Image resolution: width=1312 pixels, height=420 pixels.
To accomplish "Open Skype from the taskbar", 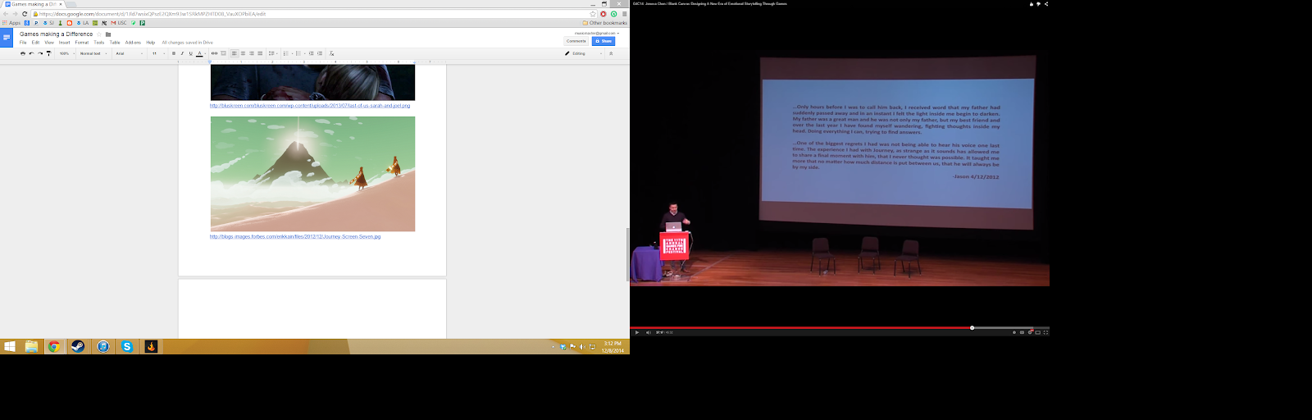I will coord(127,347).
